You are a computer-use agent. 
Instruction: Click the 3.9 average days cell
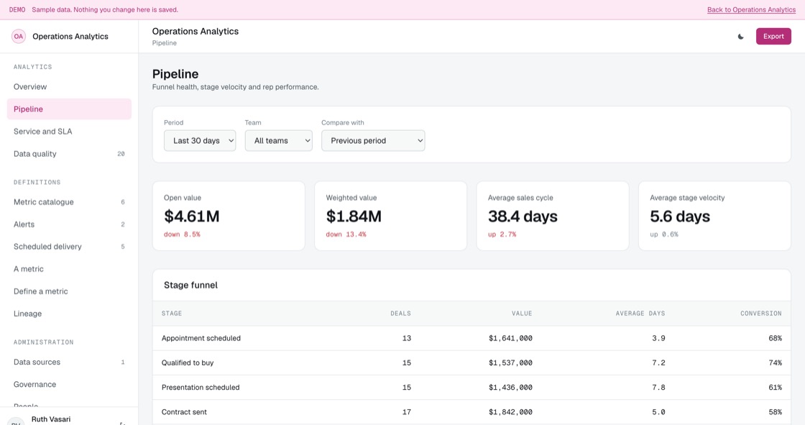pos(658,338)
